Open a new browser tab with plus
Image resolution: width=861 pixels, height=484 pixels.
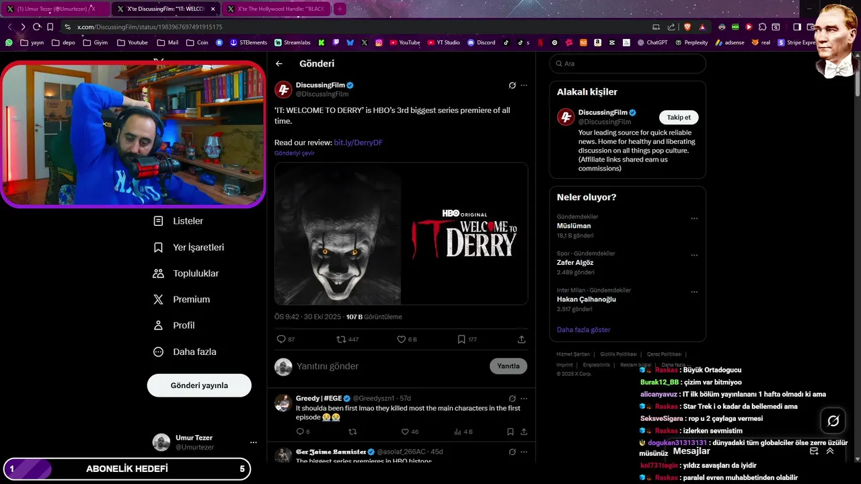(340, 9)
